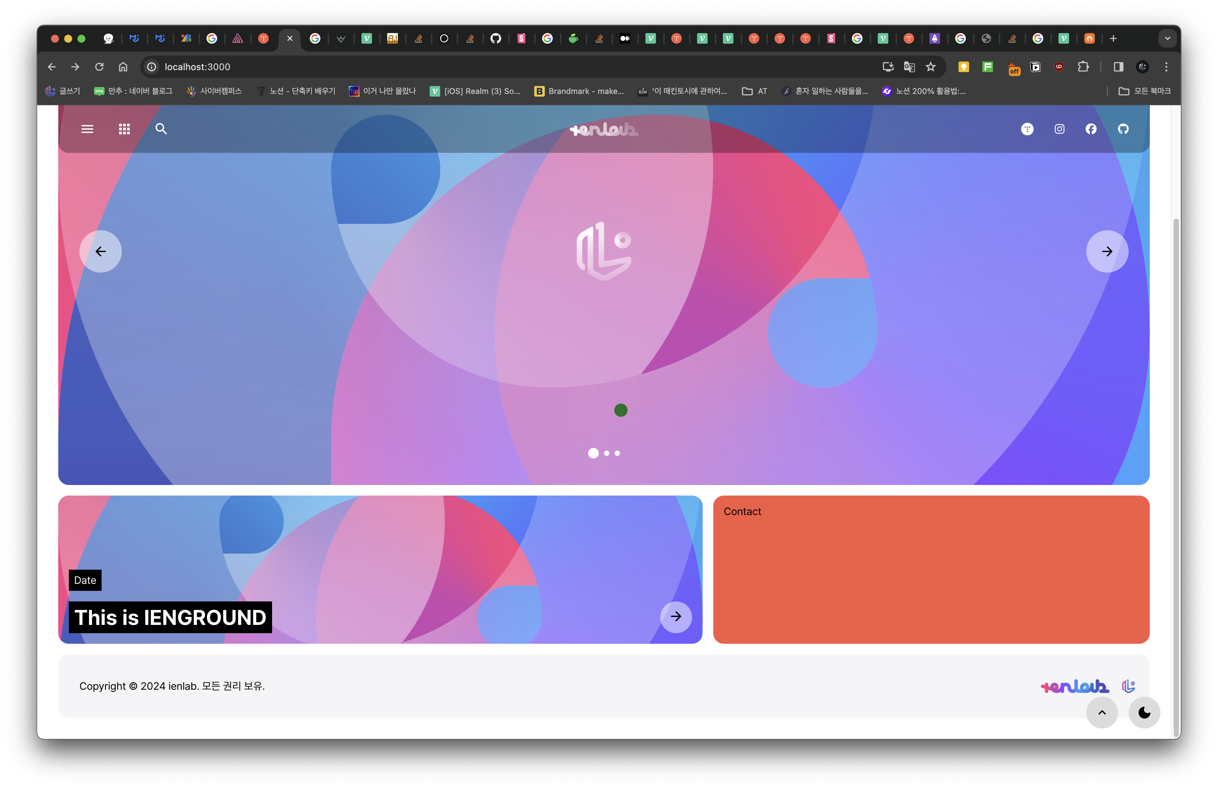Open Chrome three-dot menu
Screen dimensions: 1218x788
click(x=1166, y=67)
